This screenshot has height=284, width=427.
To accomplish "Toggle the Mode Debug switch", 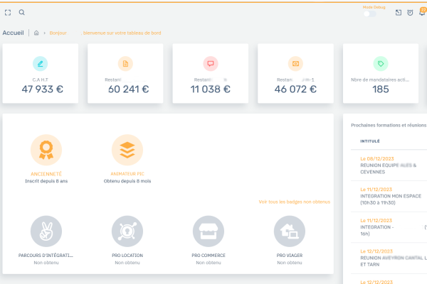I will 370,13.
